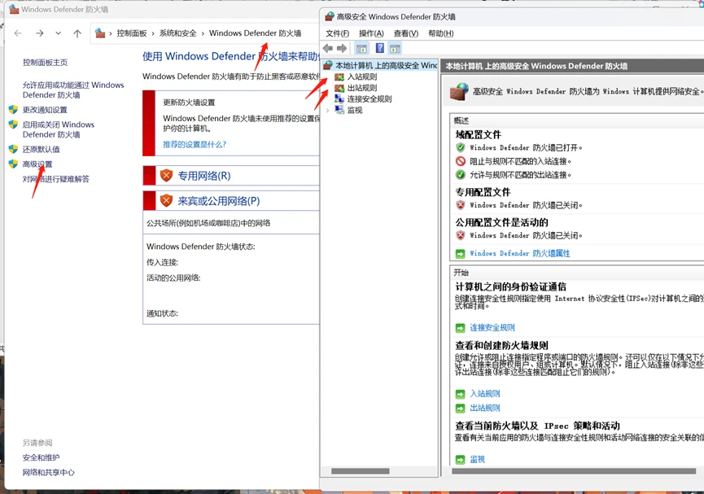Toggle the show/hide console tree toolbar icon
The width and height of the screenshot is (704, 494).
361,49
